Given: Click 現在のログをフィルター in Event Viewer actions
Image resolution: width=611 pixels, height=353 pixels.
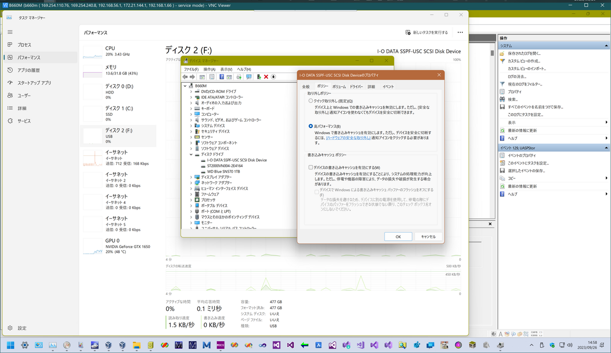Looking at the screenshot, I should [526, 84].
